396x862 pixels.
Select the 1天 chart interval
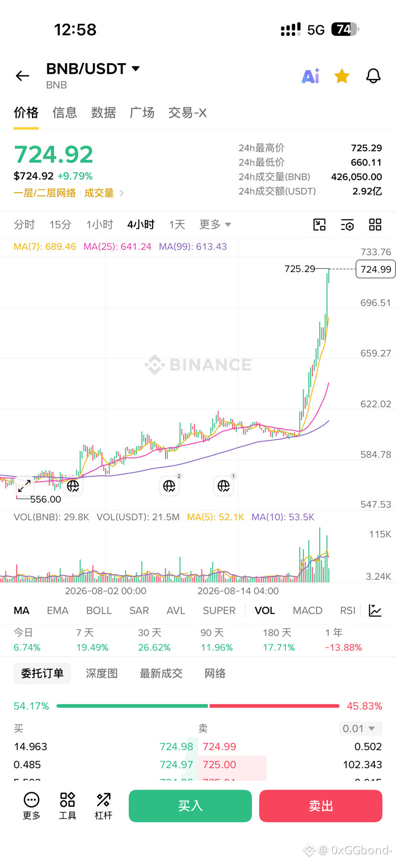[177, 225]
